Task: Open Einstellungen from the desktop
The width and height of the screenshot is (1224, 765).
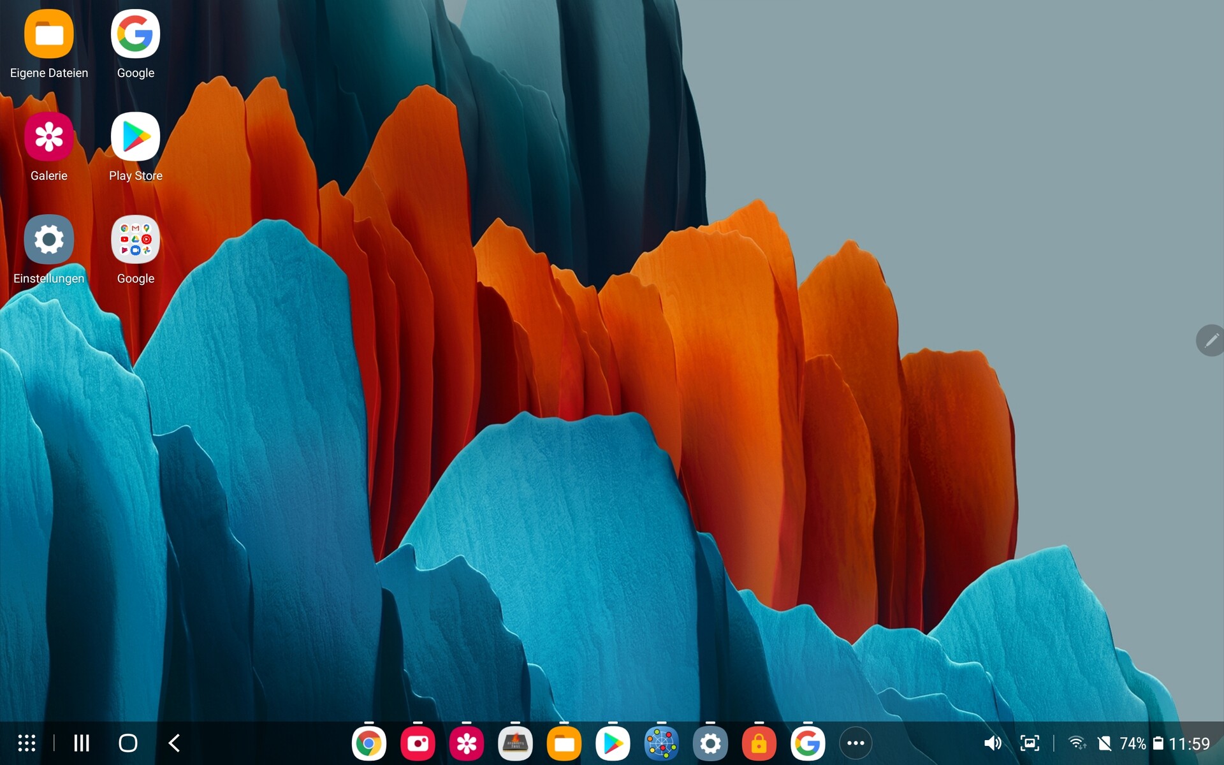Action: [48, 240]
